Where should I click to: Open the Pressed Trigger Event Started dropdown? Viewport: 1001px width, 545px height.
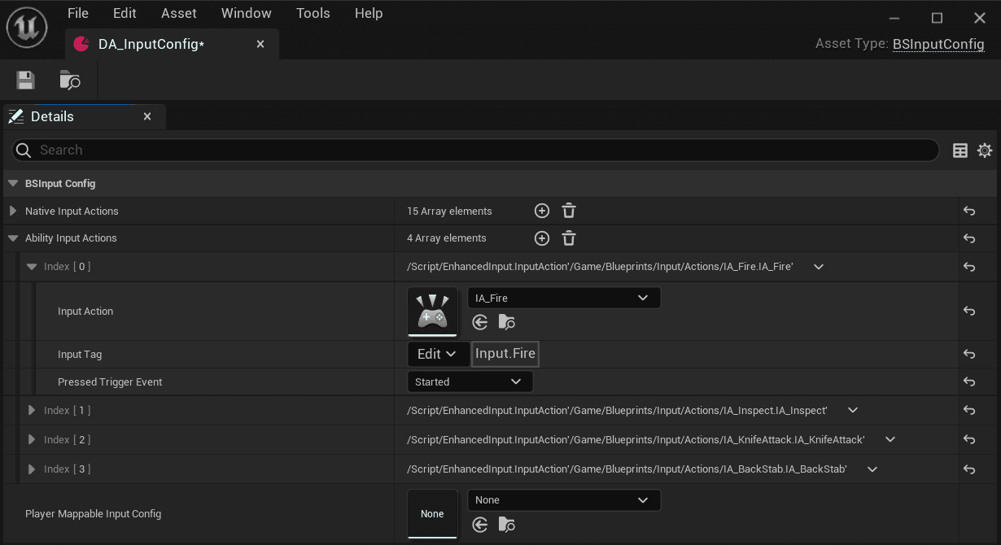(x=470, y=381)
